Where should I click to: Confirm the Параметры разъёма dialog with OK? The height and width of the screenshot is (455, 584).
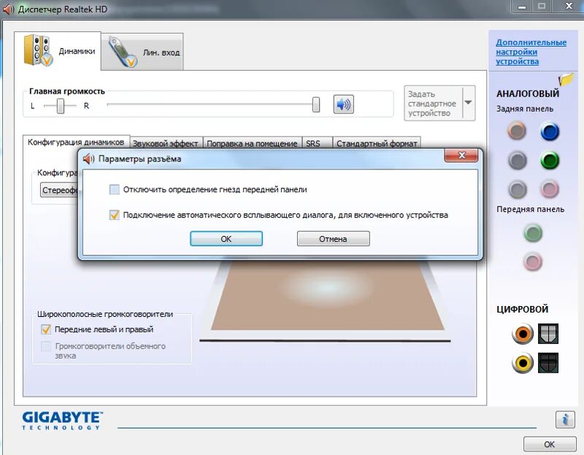click(226, 239)
